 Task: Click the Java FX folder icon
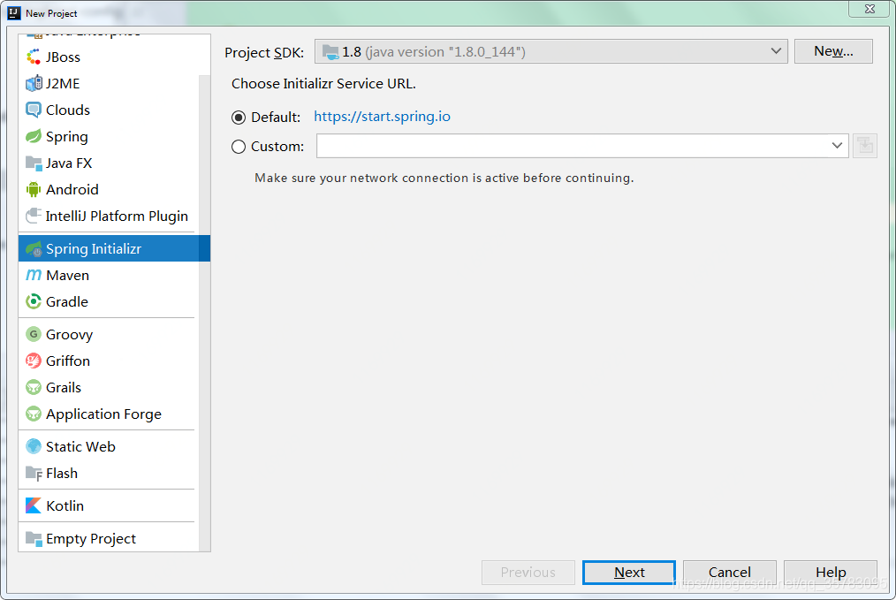34,163
